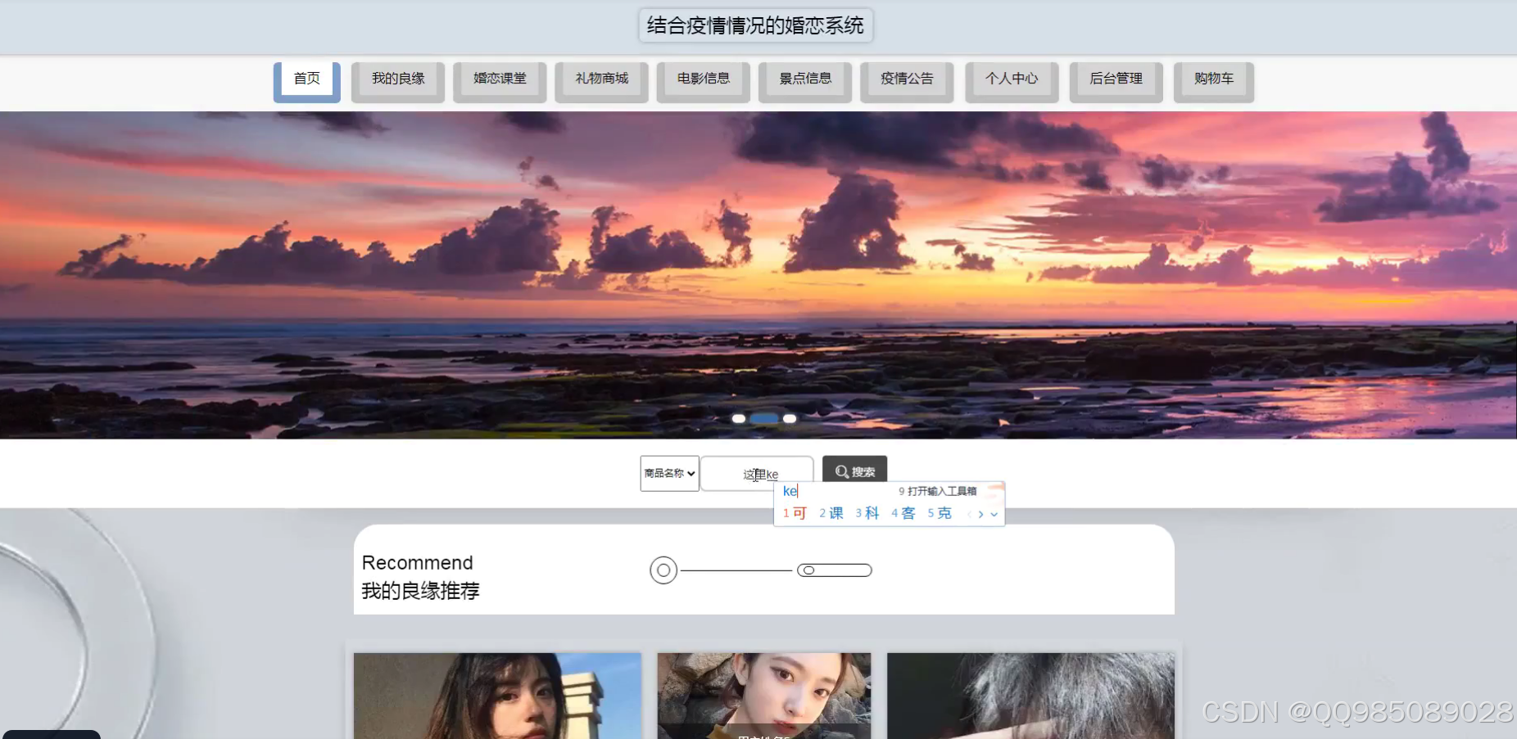The height and width of the screenshot is (739, 1517).
Task: Go to next IME candidate page arrow
Action: tap(980, 515)
